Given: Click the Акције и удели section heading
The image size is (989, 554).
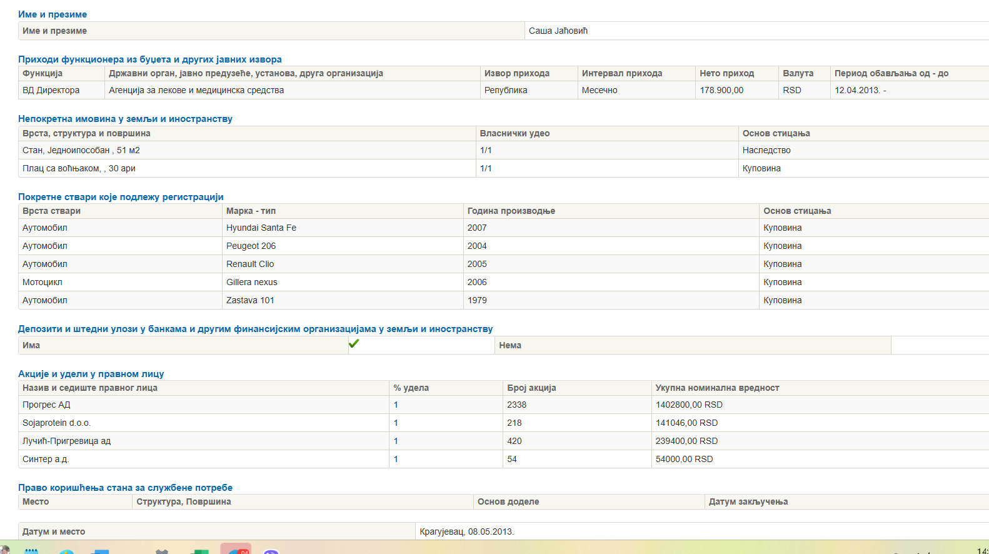Looking at the screenshot, I should (91, 374).
